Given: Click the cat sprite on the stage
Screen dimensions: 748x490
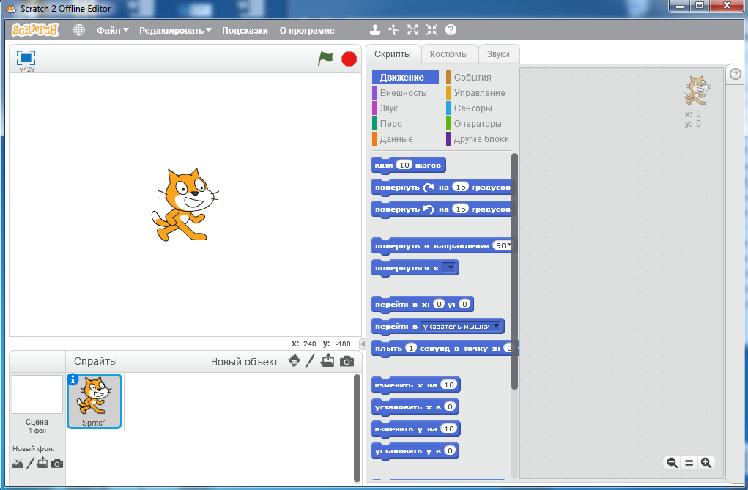Looking at the screenshot, I should pyautogui.click(x=184, y=204).
